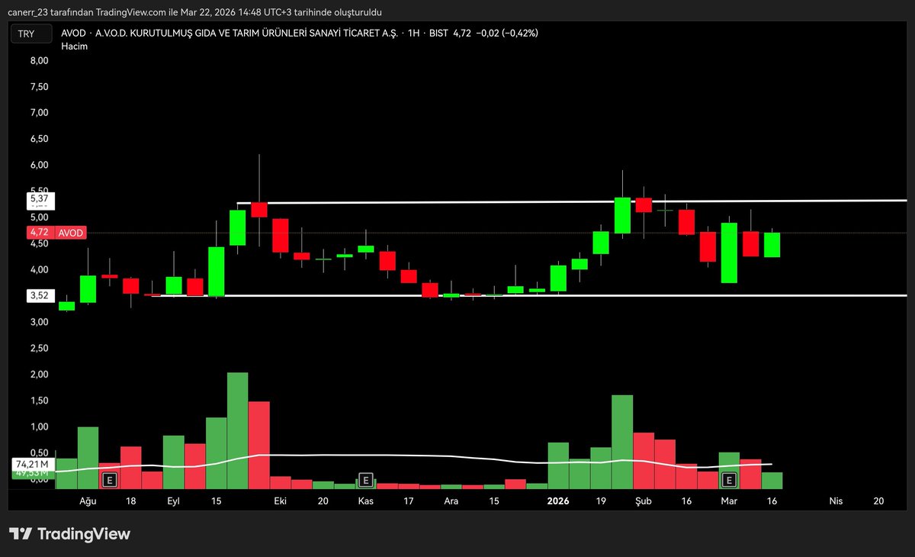Click the Eki label on time axis
Viewport: 915px width, 557px height.
(281, 501)
